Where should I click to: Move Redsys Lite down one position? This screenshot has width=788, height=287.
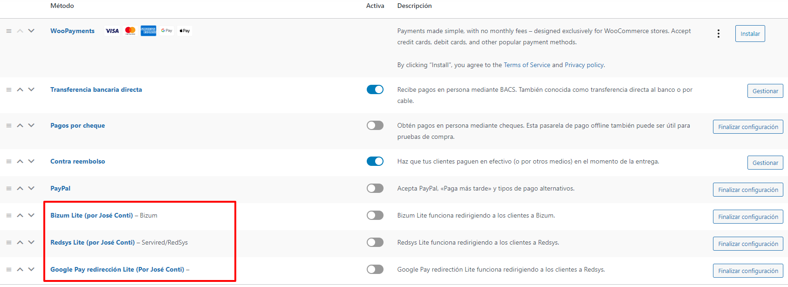31,242
